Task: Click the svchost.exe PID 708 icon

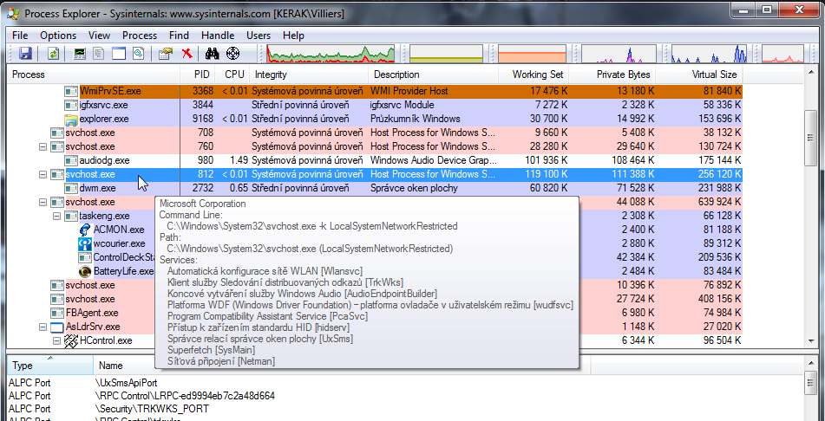Action: point(57,133)
